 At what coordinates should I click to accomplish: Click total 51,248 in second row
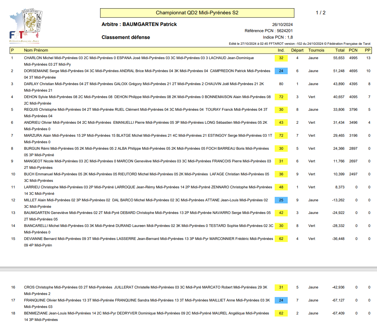[339, 71]
